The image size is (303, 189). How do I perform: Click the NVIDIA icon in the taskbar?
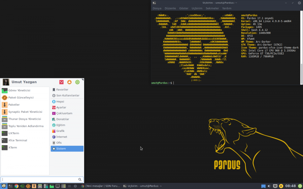(22, 186)
